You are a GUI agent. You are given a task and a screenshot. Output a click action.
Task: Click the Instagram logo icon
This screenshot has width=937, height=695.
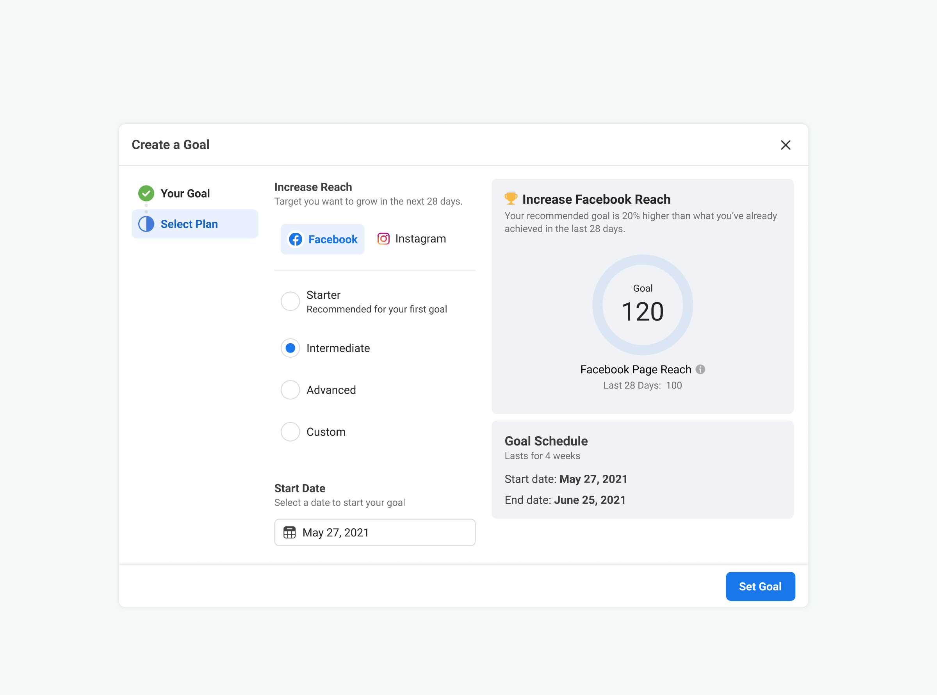pyautogui.click(x=383, y=239)
